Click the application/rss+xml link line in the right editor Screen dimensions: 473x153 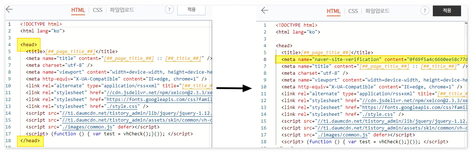375,94
